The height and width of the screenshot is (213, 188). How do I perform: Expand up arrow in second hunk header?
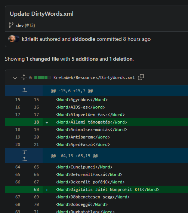[x=24, y=159]
